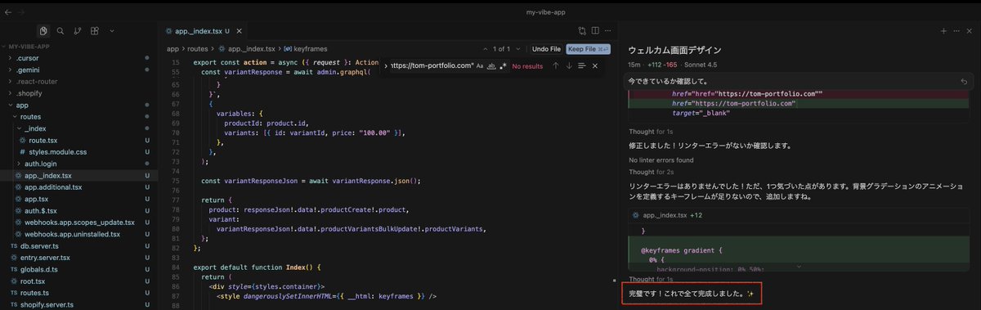Open the app._index.tsx +12 diff card
The height and width of the screenshot is (310, 981).
coord(800,215)
